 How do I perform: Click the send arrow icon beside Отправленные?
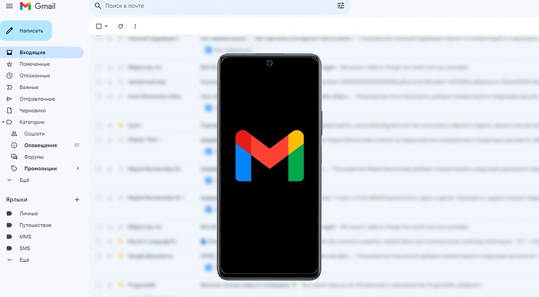10,99
